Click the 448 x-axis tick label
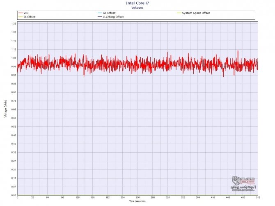 (228, 197)
